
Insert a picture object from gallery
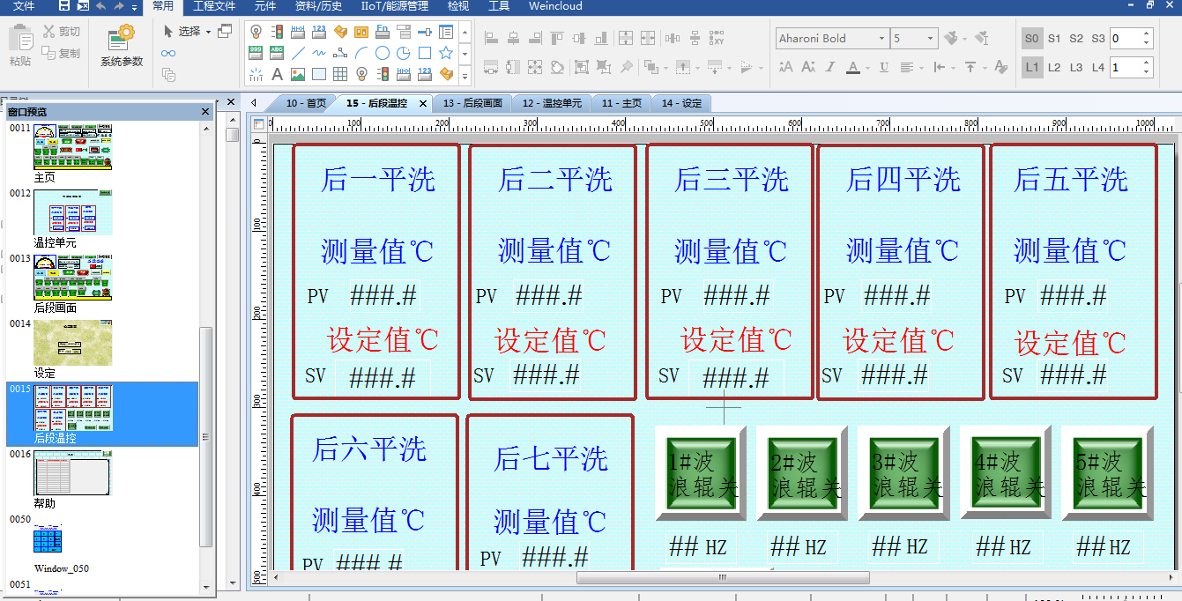[x=298, y=74]
